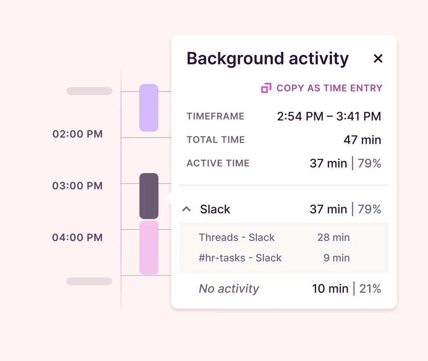Click the 04:00 PM time label

pyautogui.click(x=78, y=237)
